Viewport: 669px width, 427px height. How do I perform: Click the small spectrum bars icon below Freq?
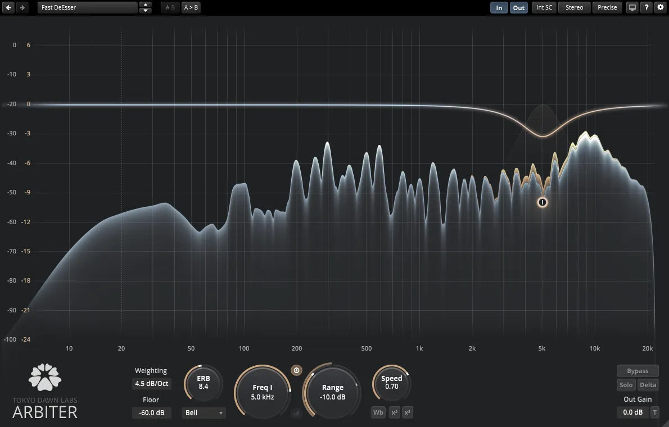coord(297,414)
